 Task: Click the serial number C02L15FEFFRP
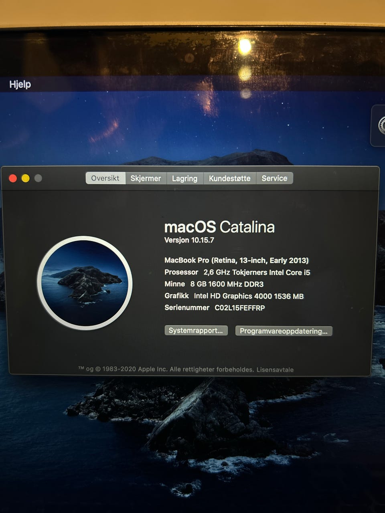[x=240, y=308]
